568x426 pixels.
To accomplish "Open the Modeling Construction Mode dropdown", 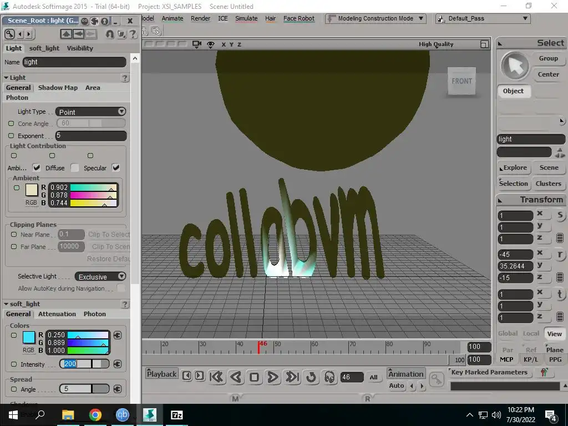I will 375,18.
